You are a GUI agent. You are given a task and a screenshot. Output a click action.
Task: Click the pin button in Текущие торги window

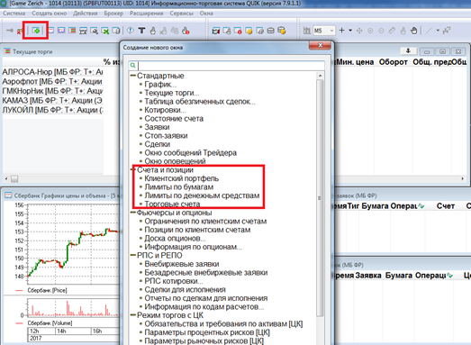(408, 50)
